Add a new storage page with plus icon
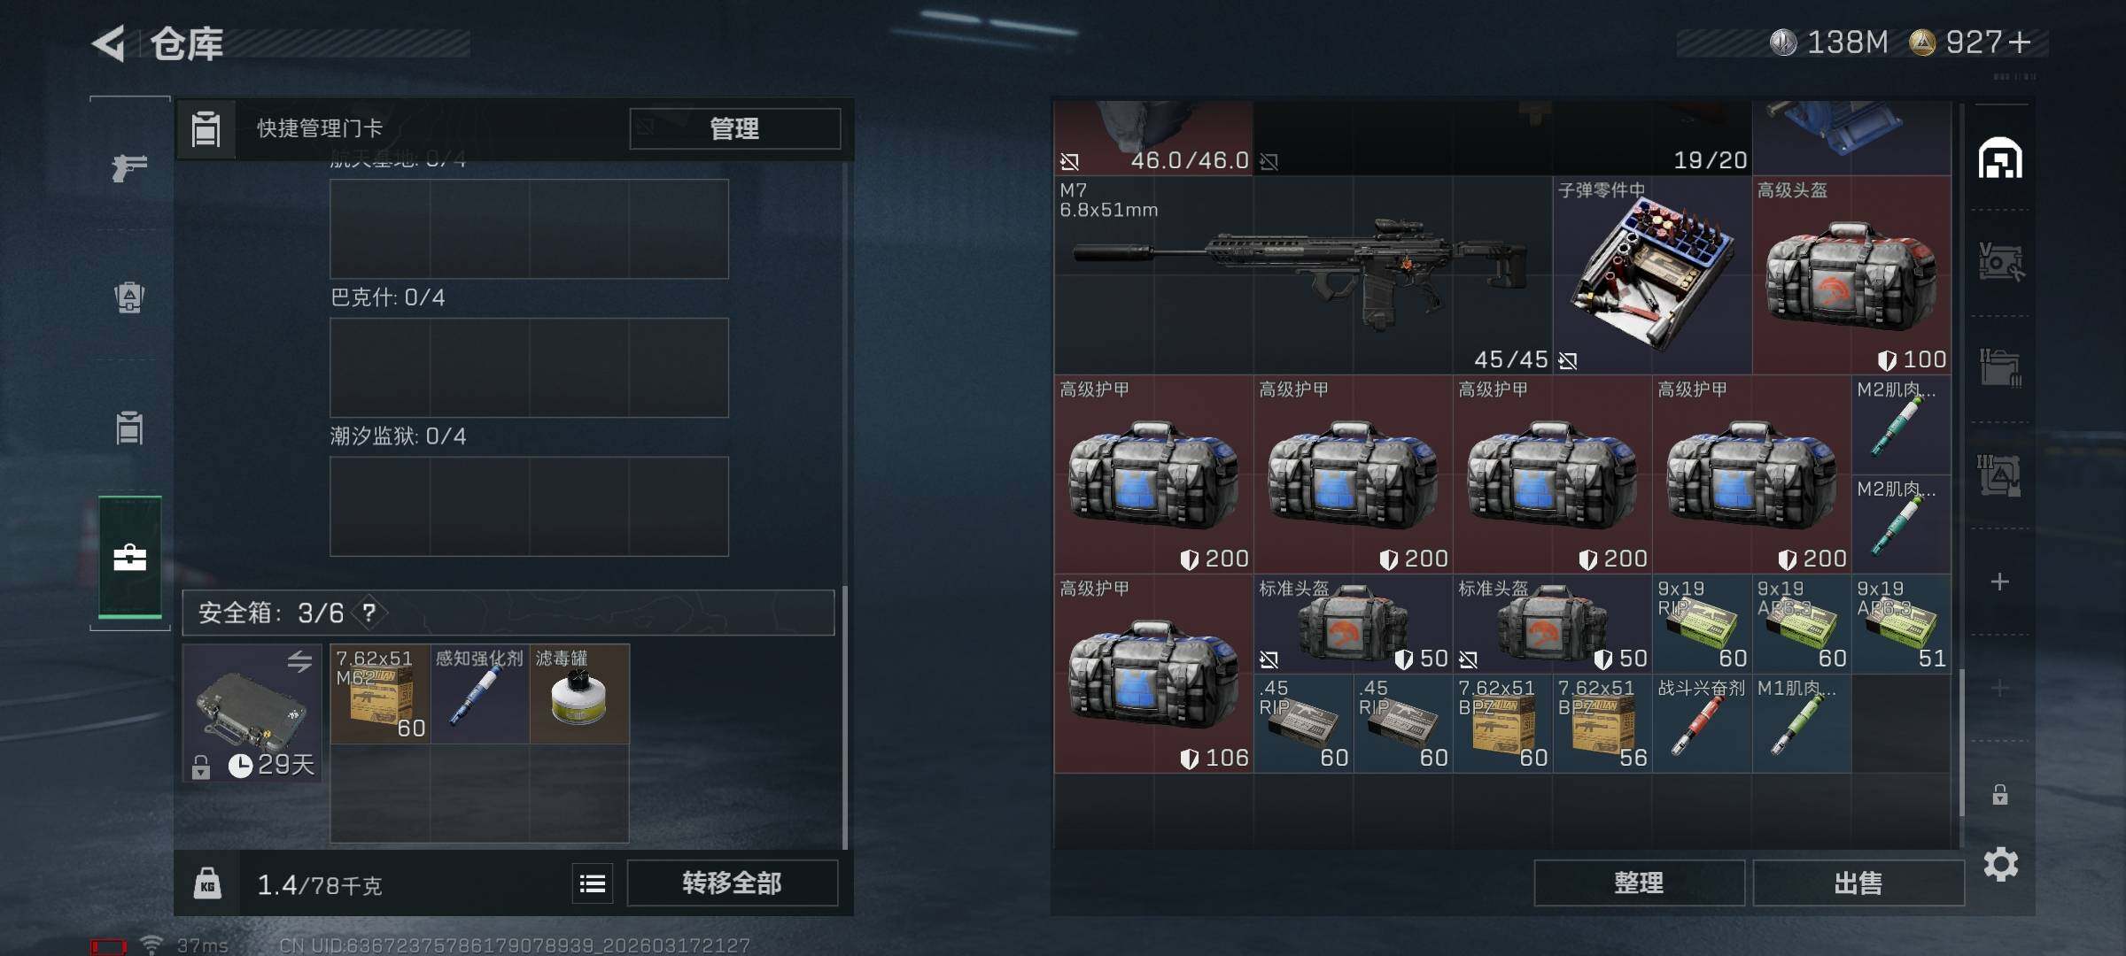 2000,582
